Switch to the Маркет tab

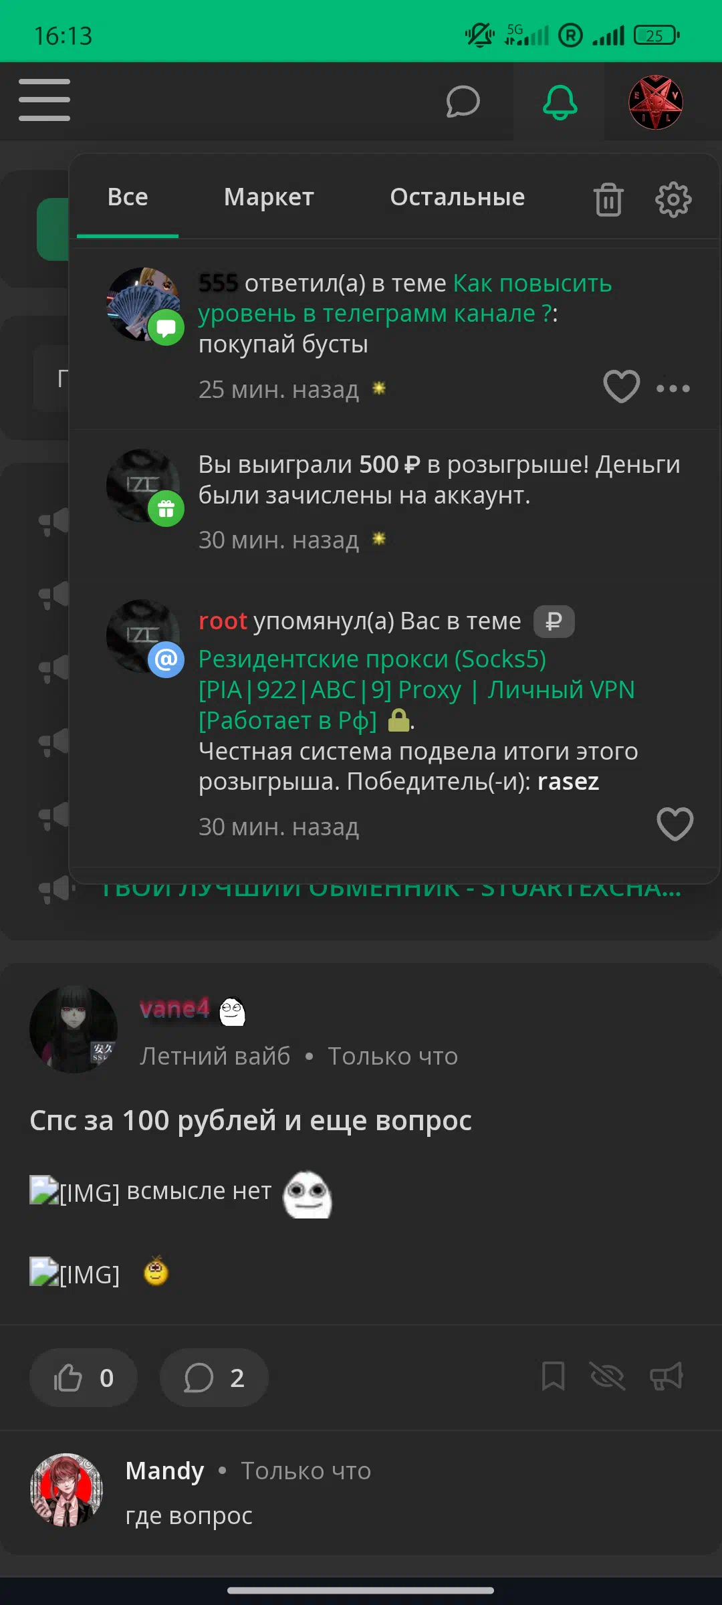click(x=269, y=197)
